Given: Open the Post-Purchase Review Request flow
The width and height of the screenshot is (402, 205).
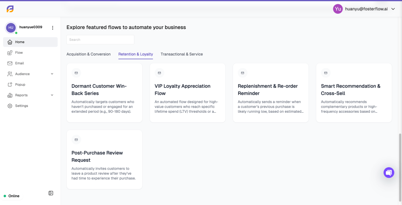Looking at the screenshot, I should (105, 159).
